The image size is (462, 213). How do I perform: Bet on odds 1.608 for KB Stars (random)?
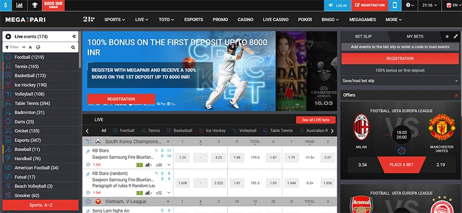click(182, 183)
